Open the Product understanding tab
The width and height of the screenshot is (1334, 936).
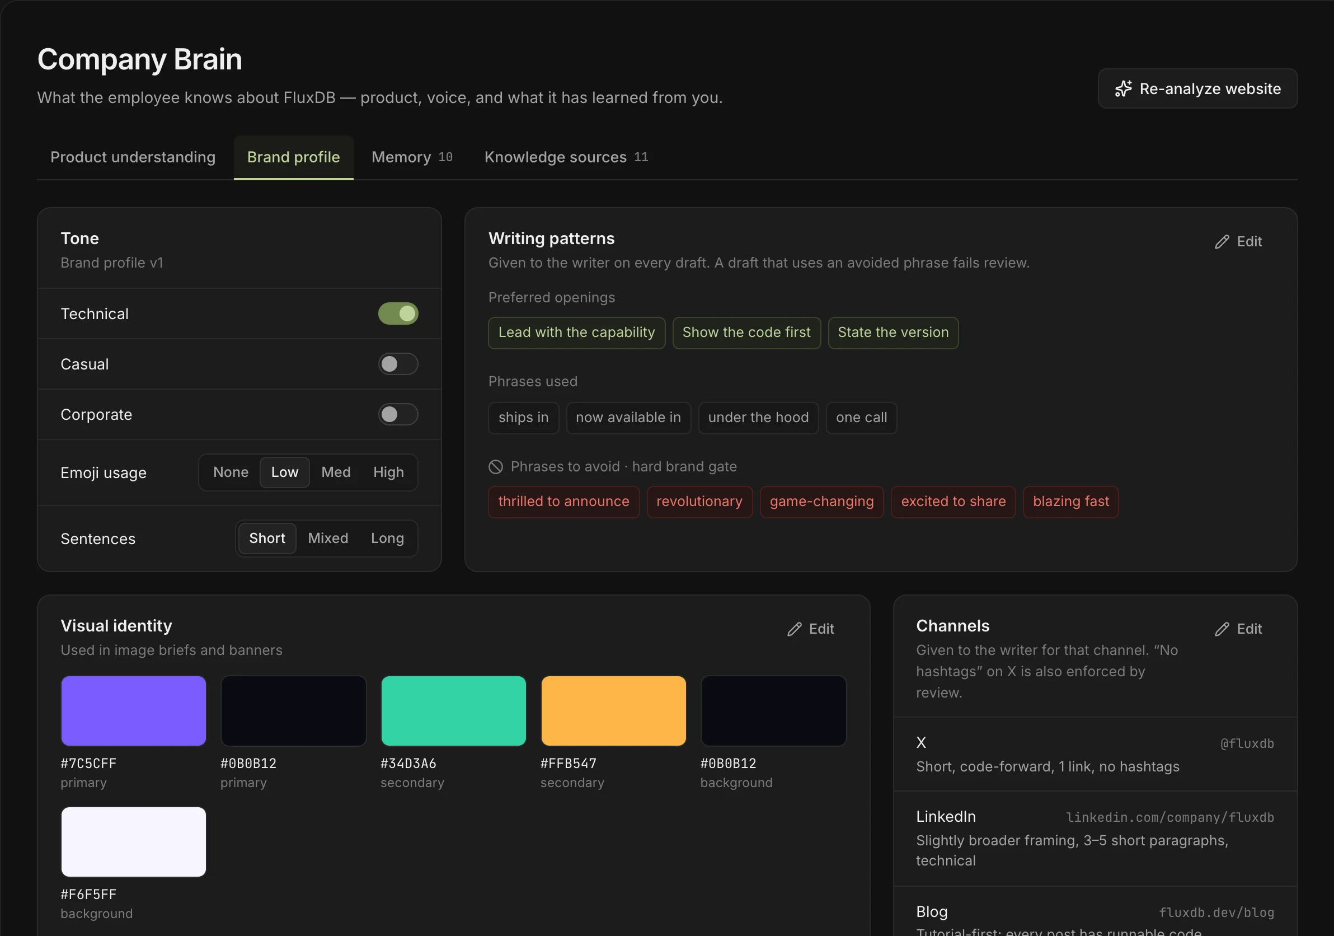coord(133,157)
